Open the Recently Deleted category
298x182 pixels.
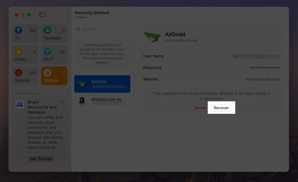coord(48,72)
